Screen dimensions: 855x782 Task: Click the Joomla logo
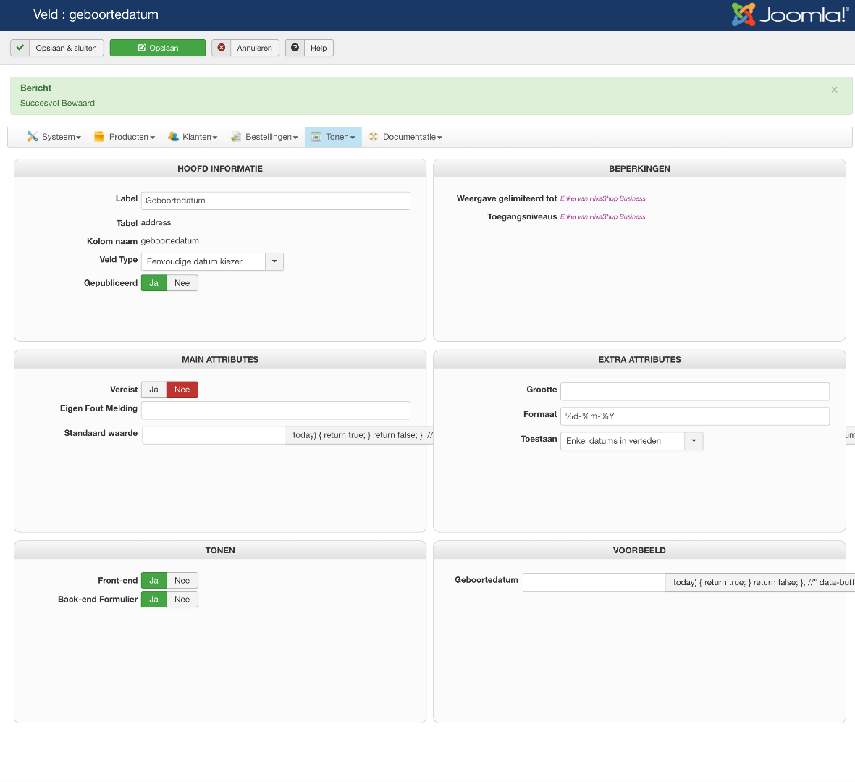[x=790, y=14]
